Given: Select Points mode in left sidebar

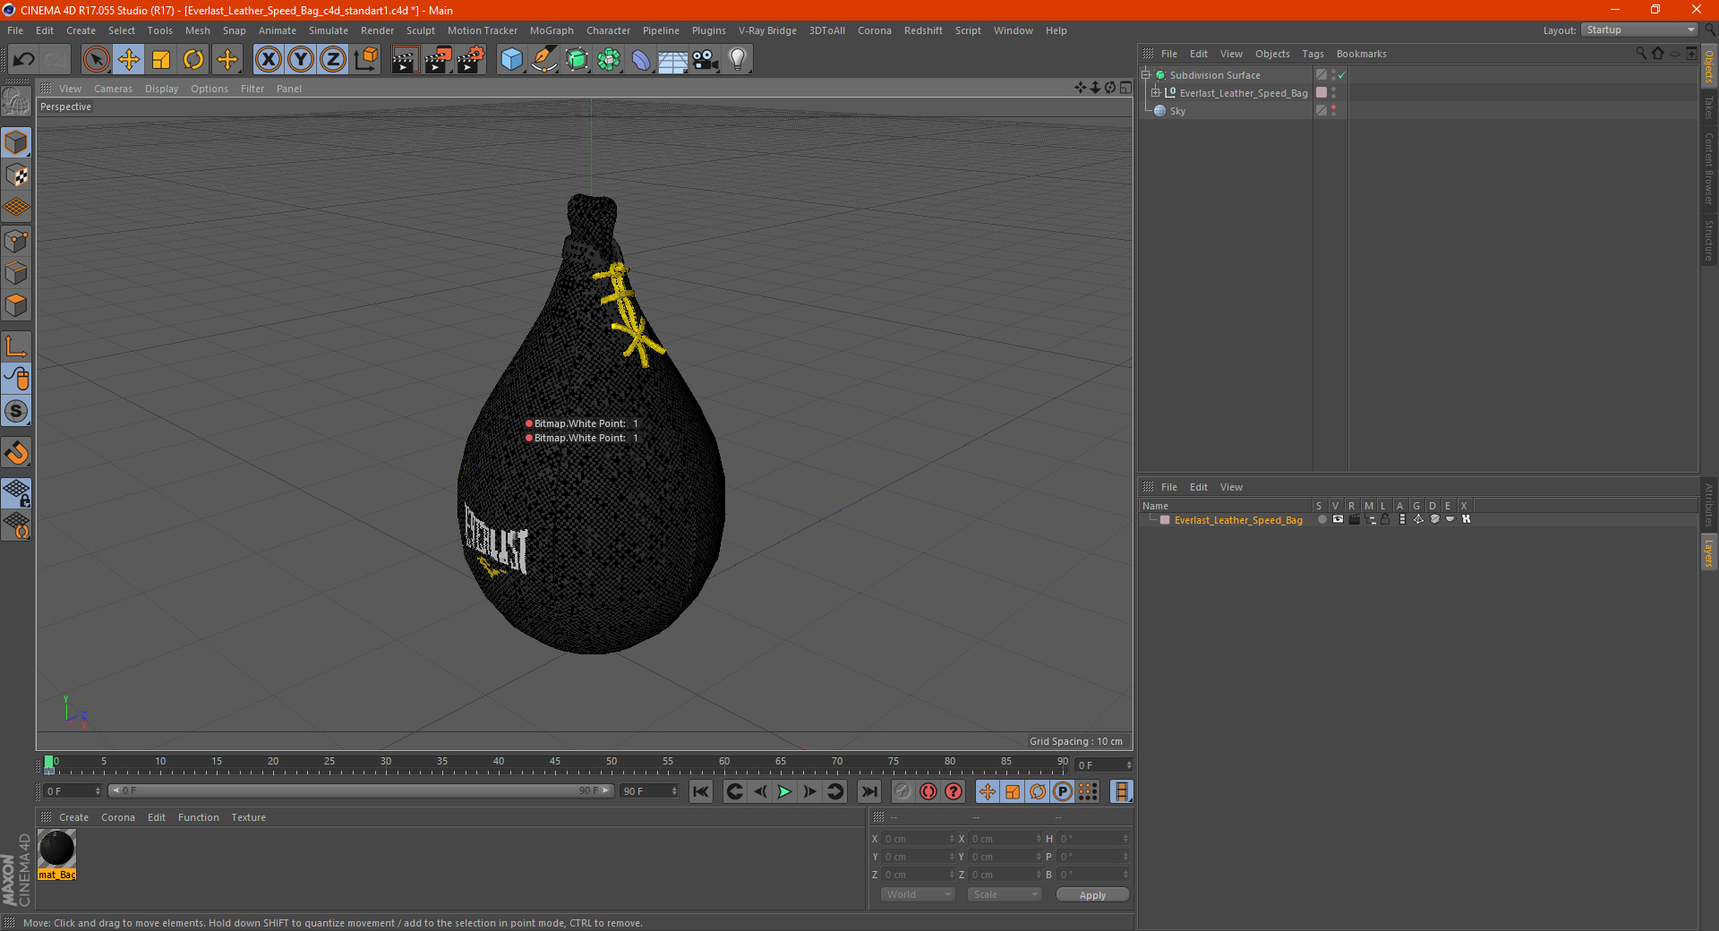Looking at the screenshot, I should [x=16, y=241].
